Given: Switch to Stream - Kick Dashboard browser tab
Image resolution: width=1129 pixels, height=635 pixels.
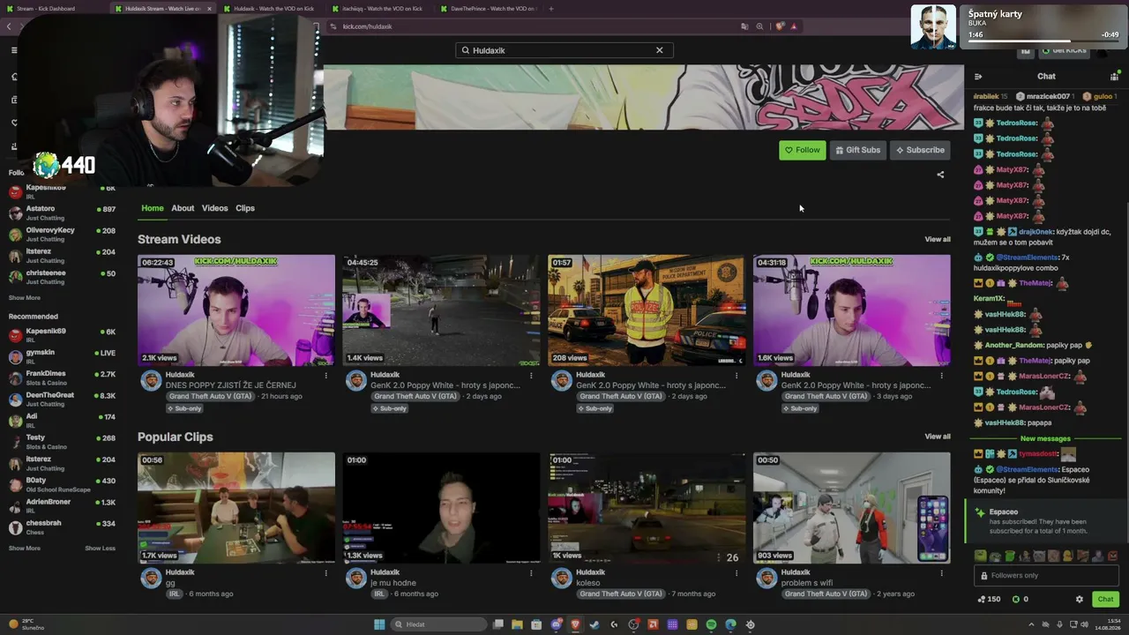Looking at the screenshot, I should click(53, 9).
